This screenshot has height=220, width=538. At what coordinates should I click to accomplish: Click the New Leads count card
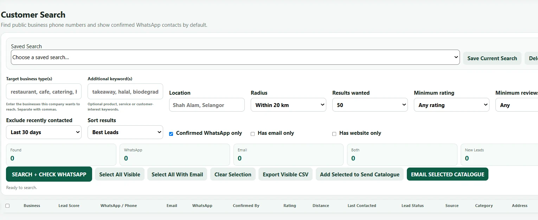click(x=499, y=155)
